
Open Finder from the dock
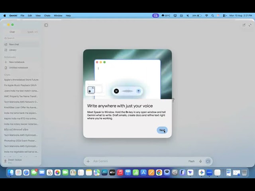tap(11, 172)
